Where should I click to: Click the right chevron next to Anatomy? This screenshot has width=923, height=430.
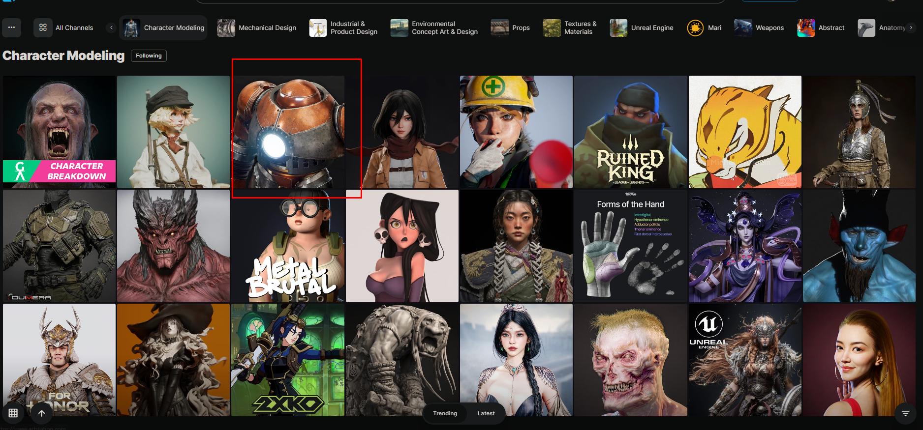point(911,28)
